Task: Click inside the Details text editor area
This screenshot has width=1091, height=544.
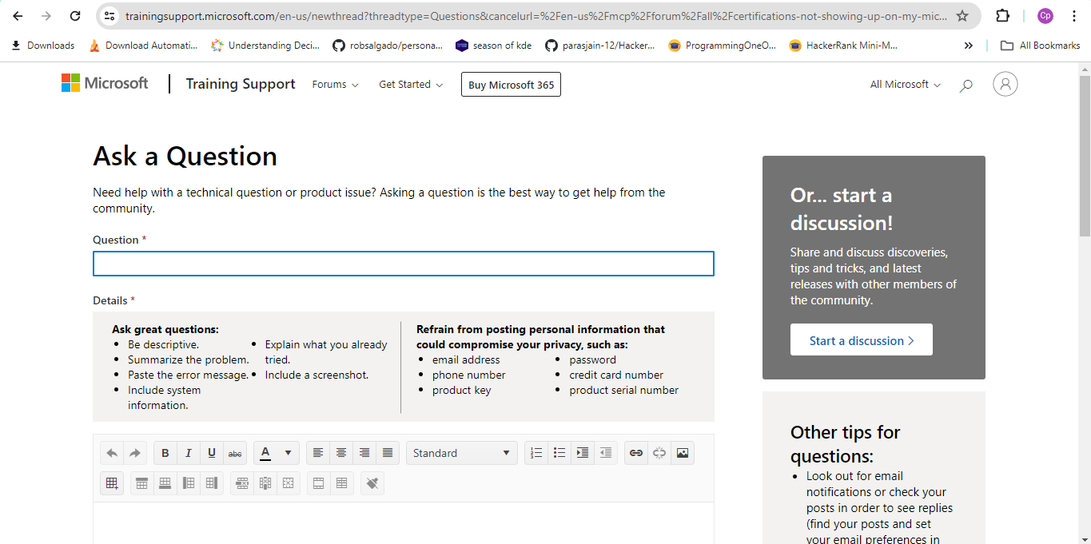Action: coord(404,522)
